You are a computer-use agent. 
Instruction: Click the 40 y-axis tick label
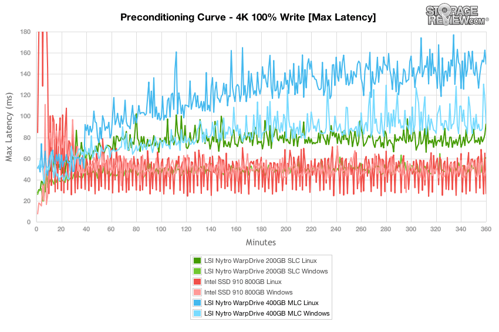coord(28,180)
